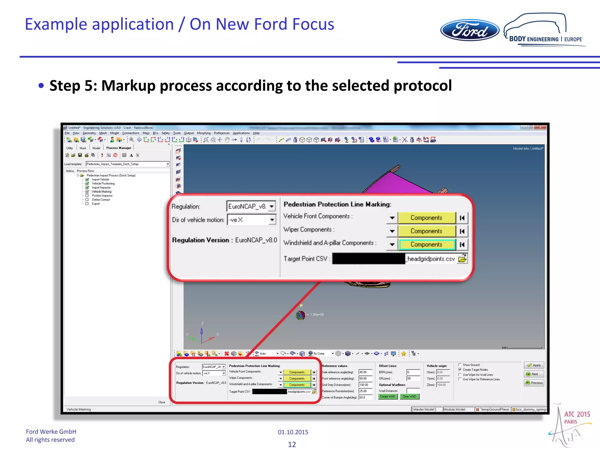Click the top mesh display icon in vertical toolbar
Viewport: 600px width, 450px height.
pyautogui.click(x=178, y=151)
